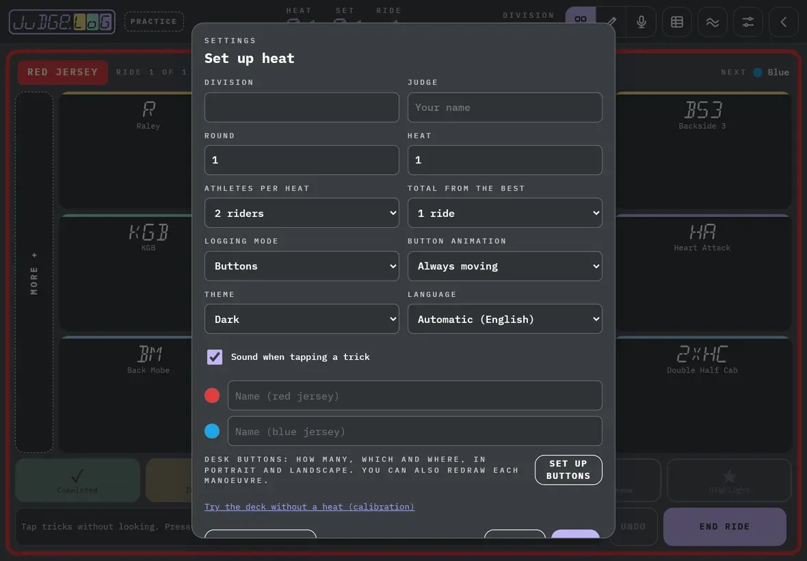Click the microphone voice input icon
This screenshot has width=807, height=561.
click(x=641, y=22)
